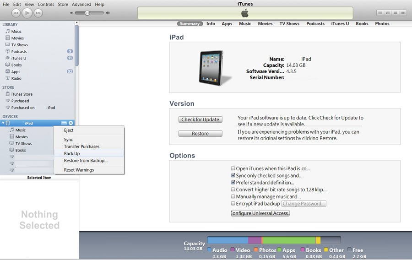Open Books under the iPad device

[20, 150]
